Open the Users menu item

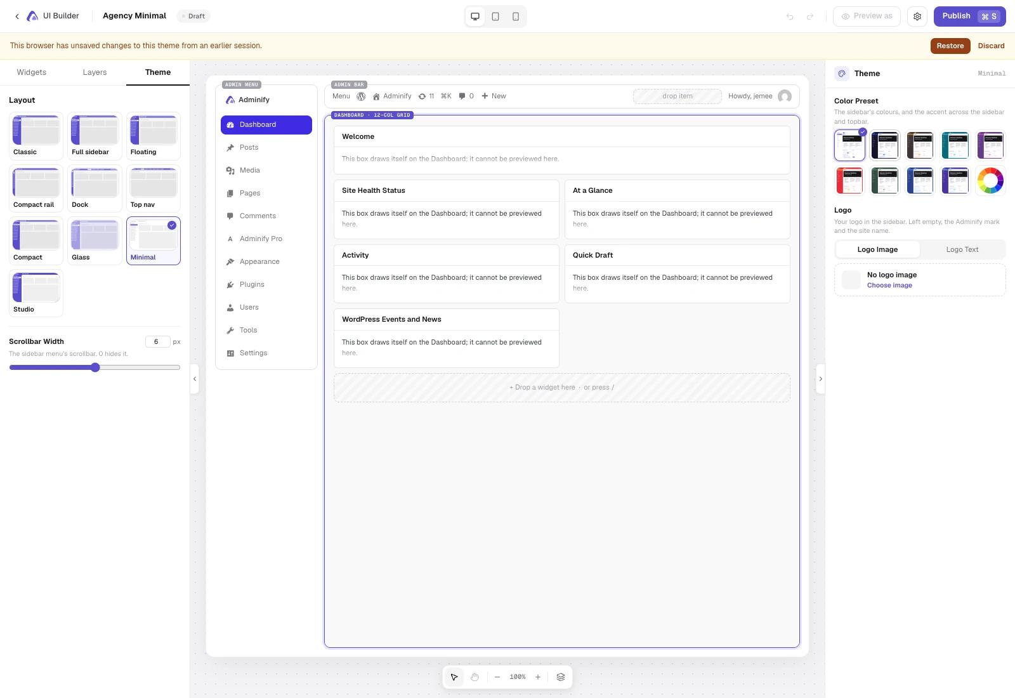(x=266, y=308)
